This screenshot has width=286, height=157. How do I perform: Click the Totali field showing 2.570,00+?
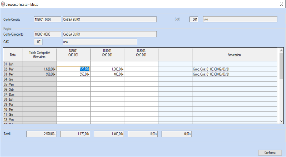pyautogui.click(x=41, y=134)
